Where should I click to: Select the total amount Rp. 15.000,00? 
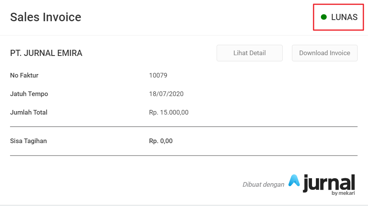click(x=169, y=112)
